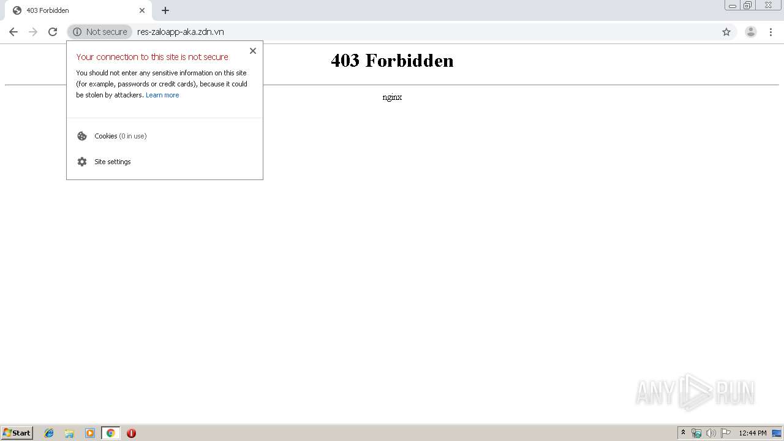This screenshot has width=784, height=441.
Task: Close the 403 Forbidden tab
Action: click(142, 10)
